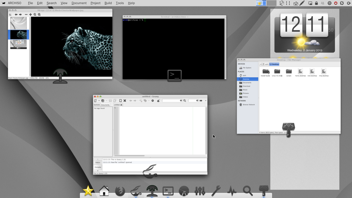The height and width of the screenshot is (198, 352).
Task: Open Geany color chooser icon
Action: tap(158, 101)
